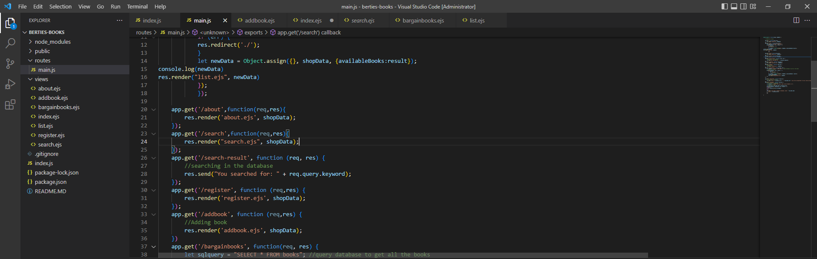Toggle the Primary Side Bar visibility

(725, 6)
